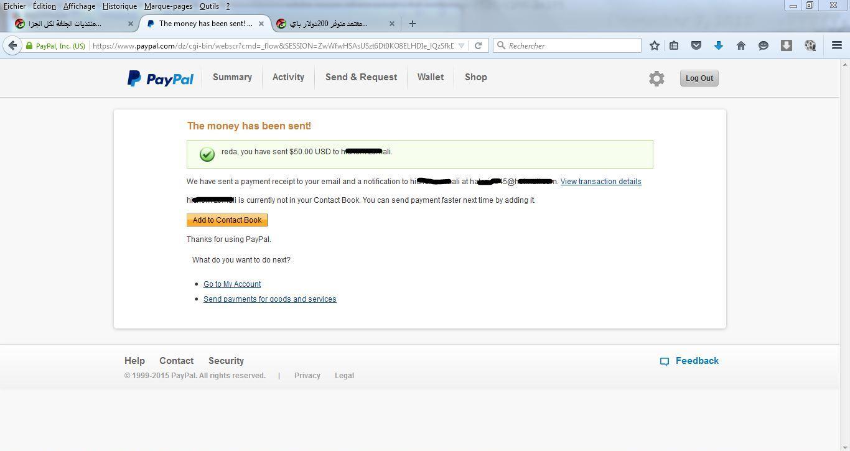Open PayPal Activity page
This screenshot has height=451, width=850.
coord(288,77)
